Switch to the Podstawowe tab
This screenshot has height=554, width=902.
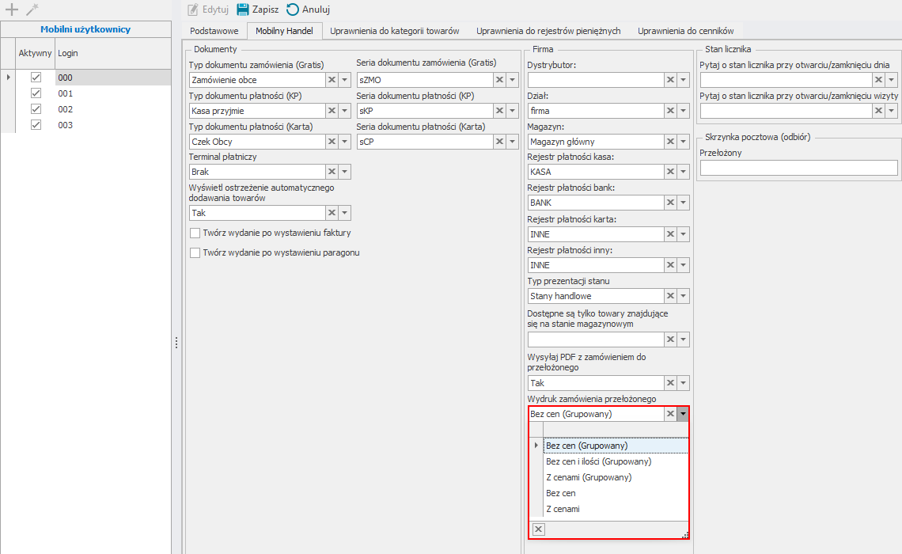(214, 31)
